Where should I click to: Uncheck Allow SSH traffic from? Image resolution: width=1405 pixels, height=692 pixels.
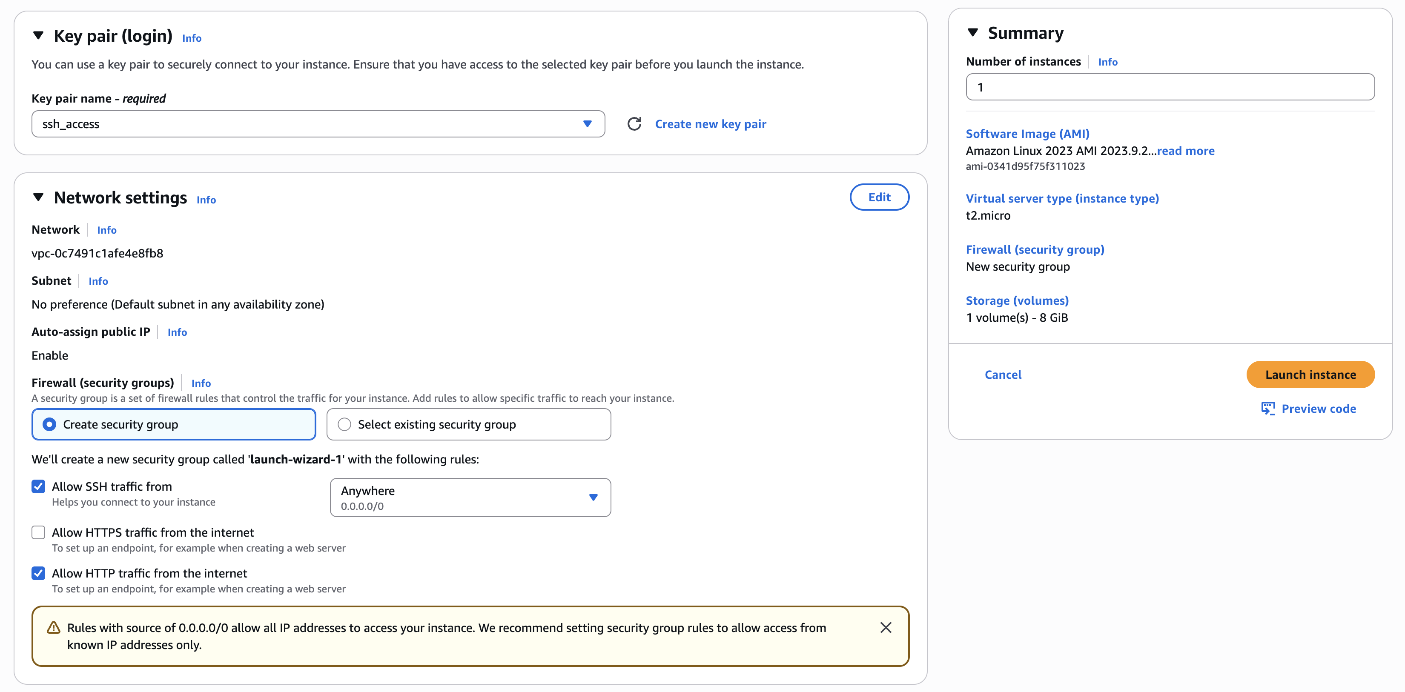click(x=37, y=486)
